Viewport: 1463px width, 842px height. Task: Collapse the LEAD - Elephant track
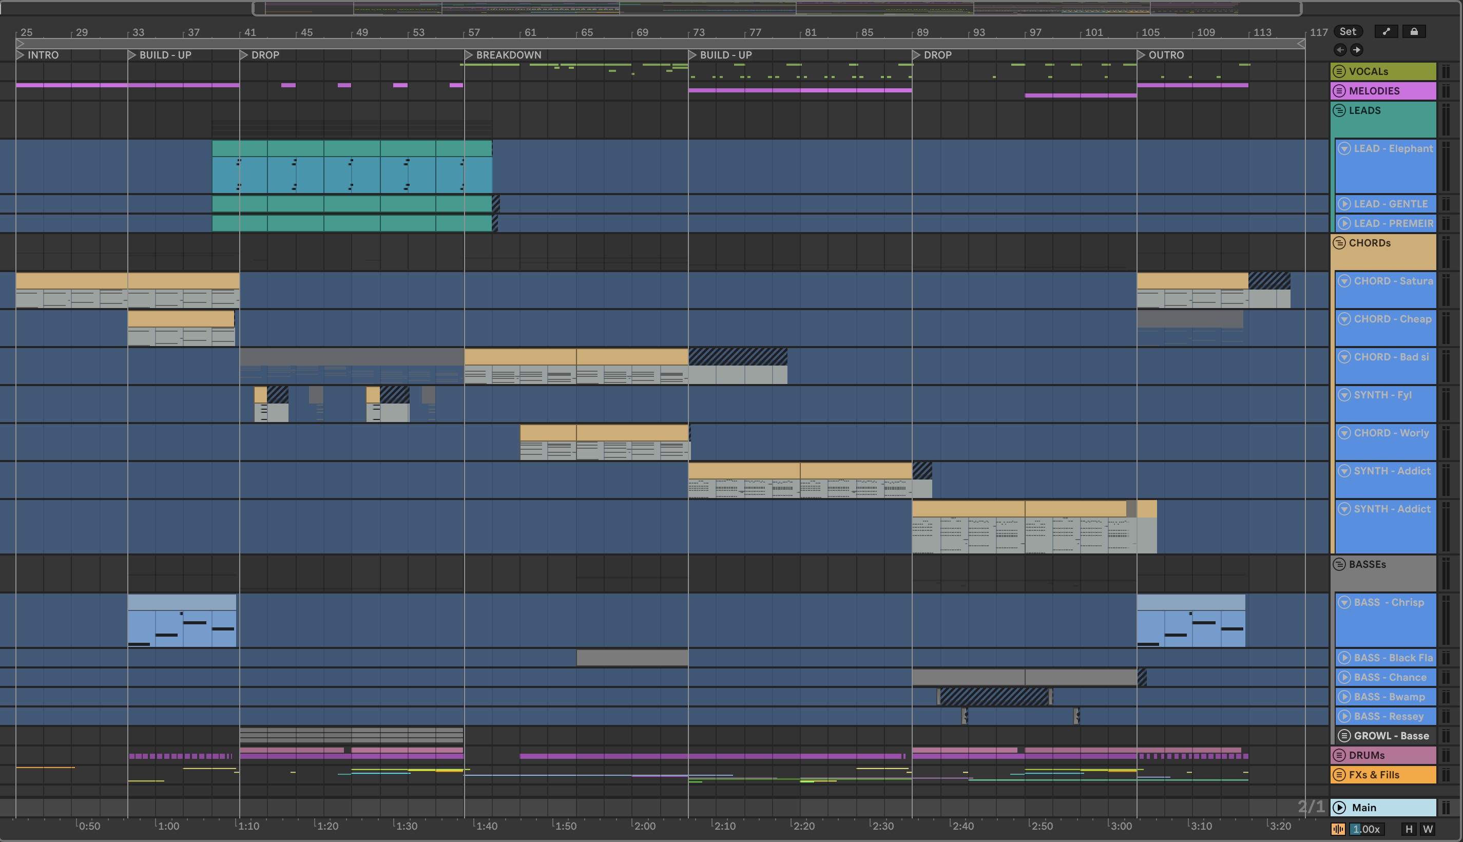coord(1344,148)
